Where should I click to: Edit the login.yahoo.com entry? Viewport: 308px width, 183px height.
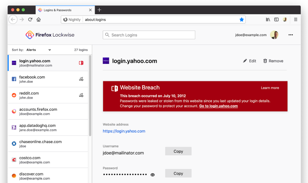pos(249,61)
